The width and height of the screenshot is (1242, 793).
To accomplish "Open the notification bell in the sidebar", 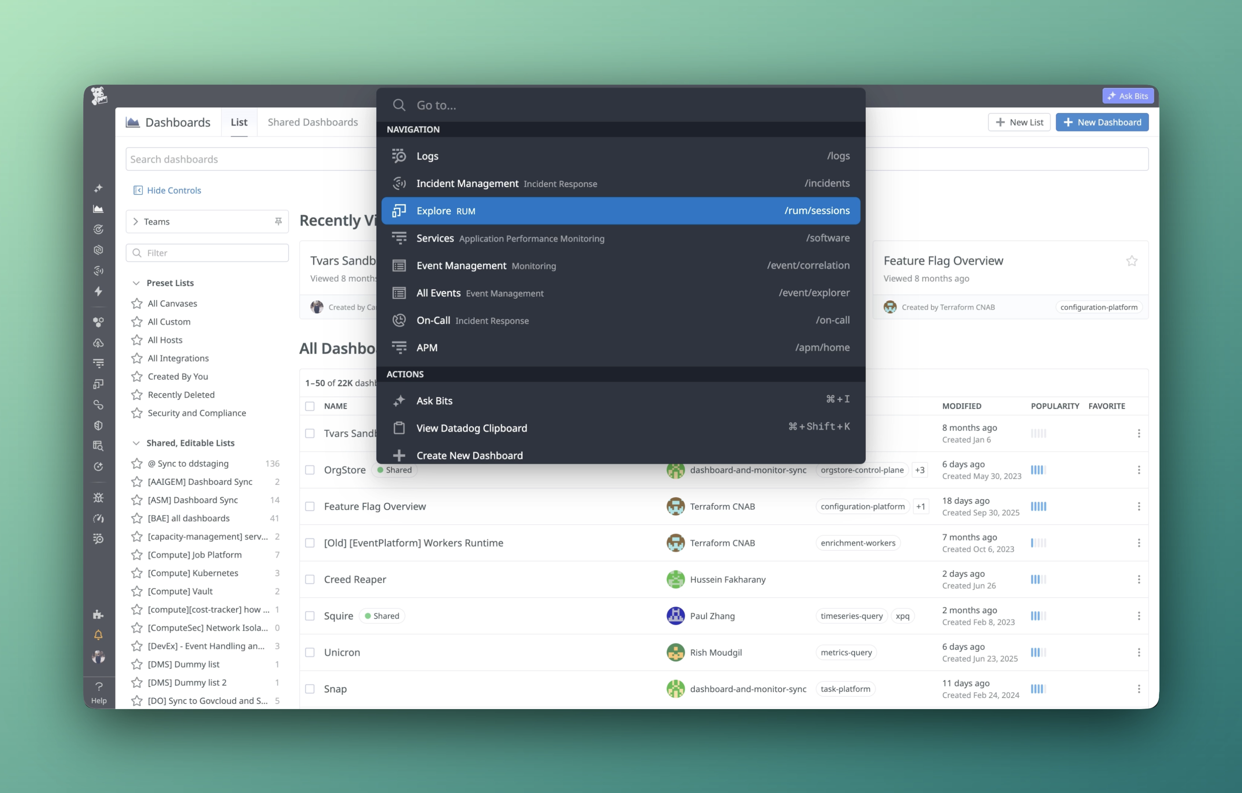I will pos(98,635).
